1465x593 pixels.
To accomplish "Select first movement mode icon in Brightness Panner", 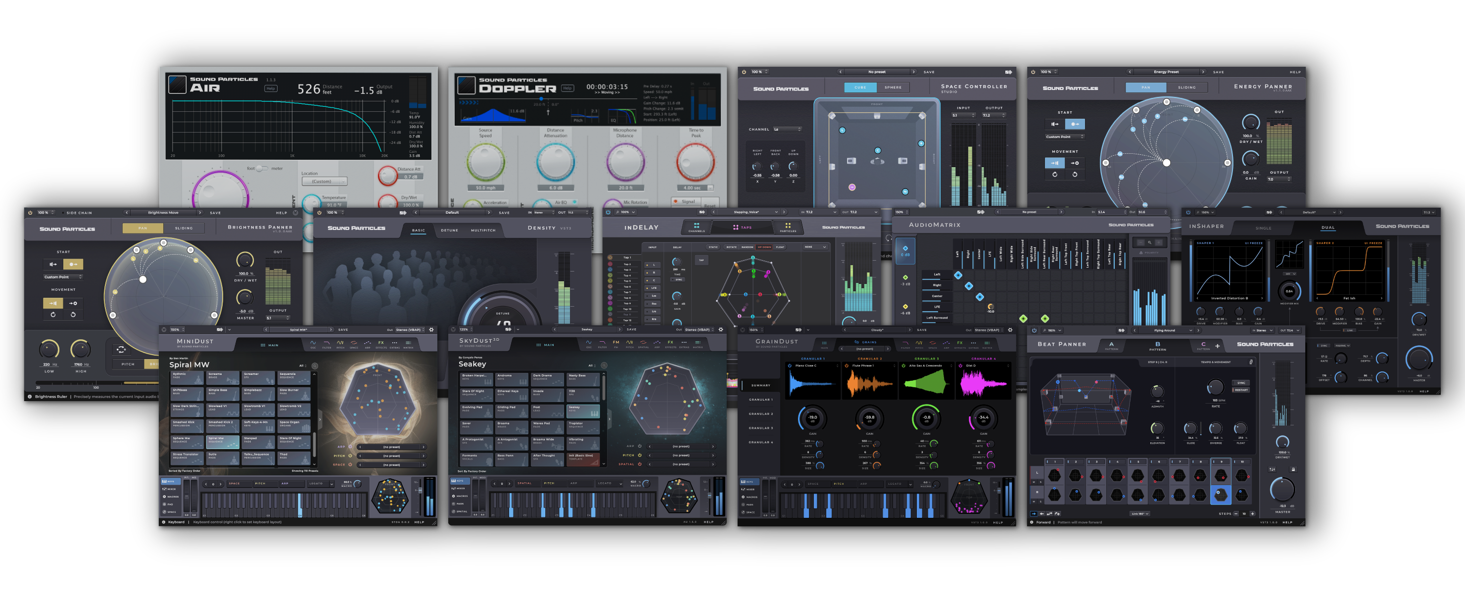I will coord(53,303).
